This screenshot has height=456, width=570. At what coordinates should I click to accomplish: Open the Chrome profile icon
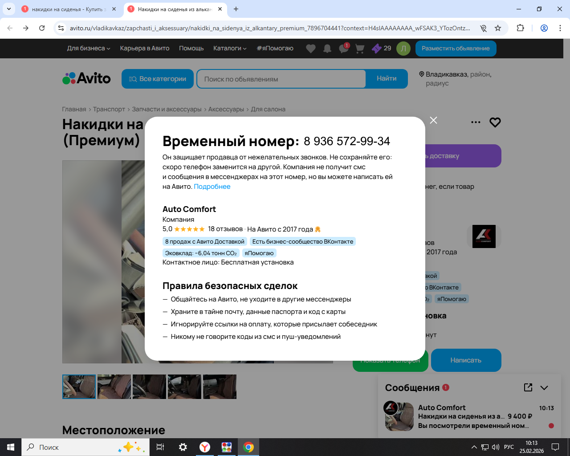pos(544,28)
